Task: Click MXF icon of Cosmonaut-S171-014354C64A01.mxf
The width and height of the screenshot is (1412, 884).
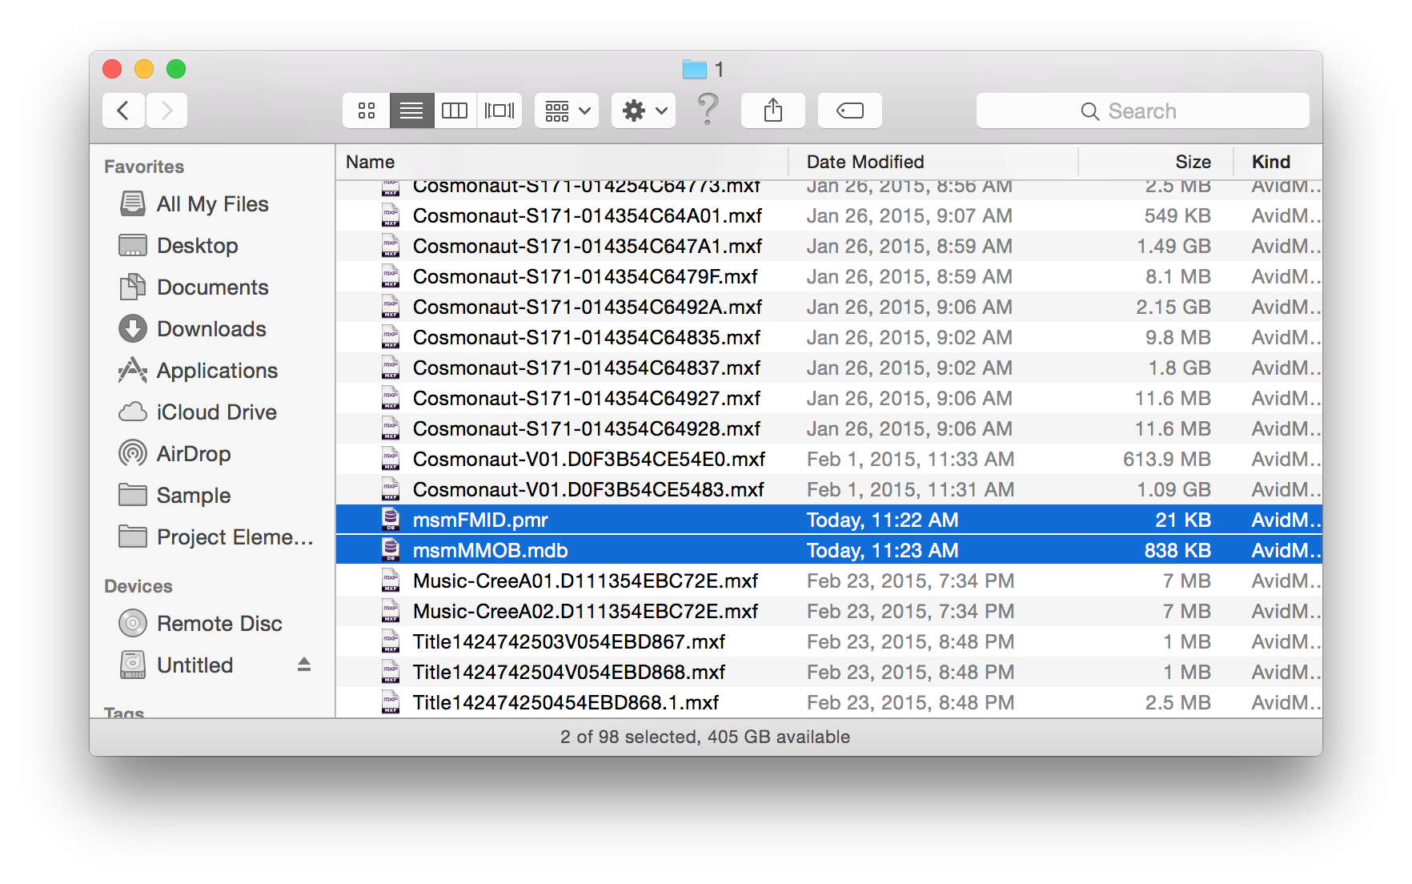Action: (x=391, y=215)
